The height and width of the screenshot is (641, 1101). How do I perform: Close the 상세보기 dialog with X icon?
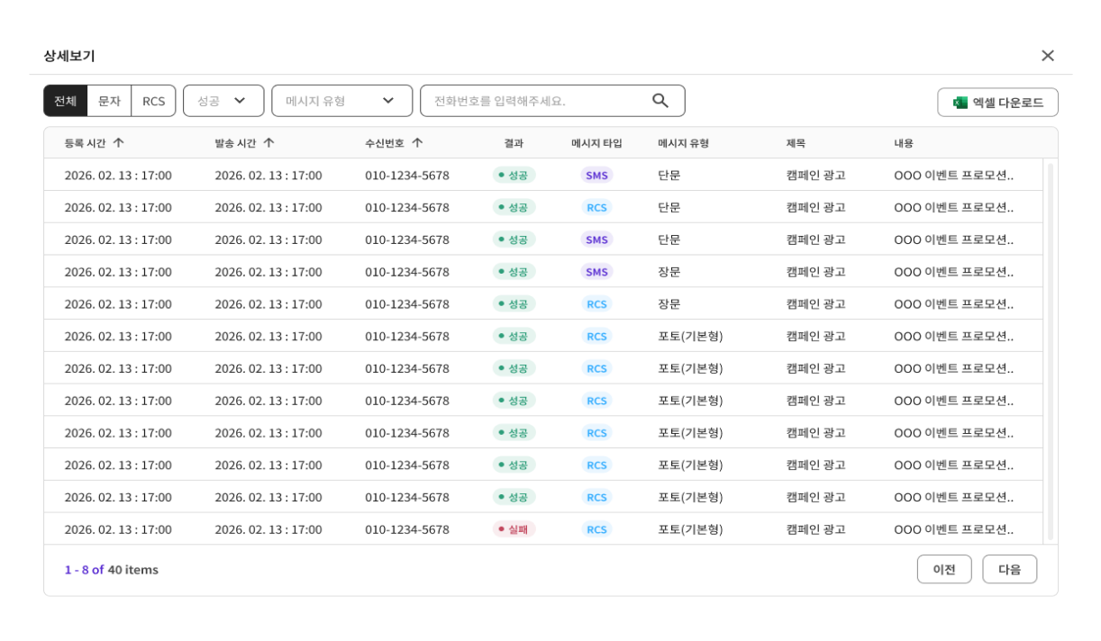coord(1047,56)
